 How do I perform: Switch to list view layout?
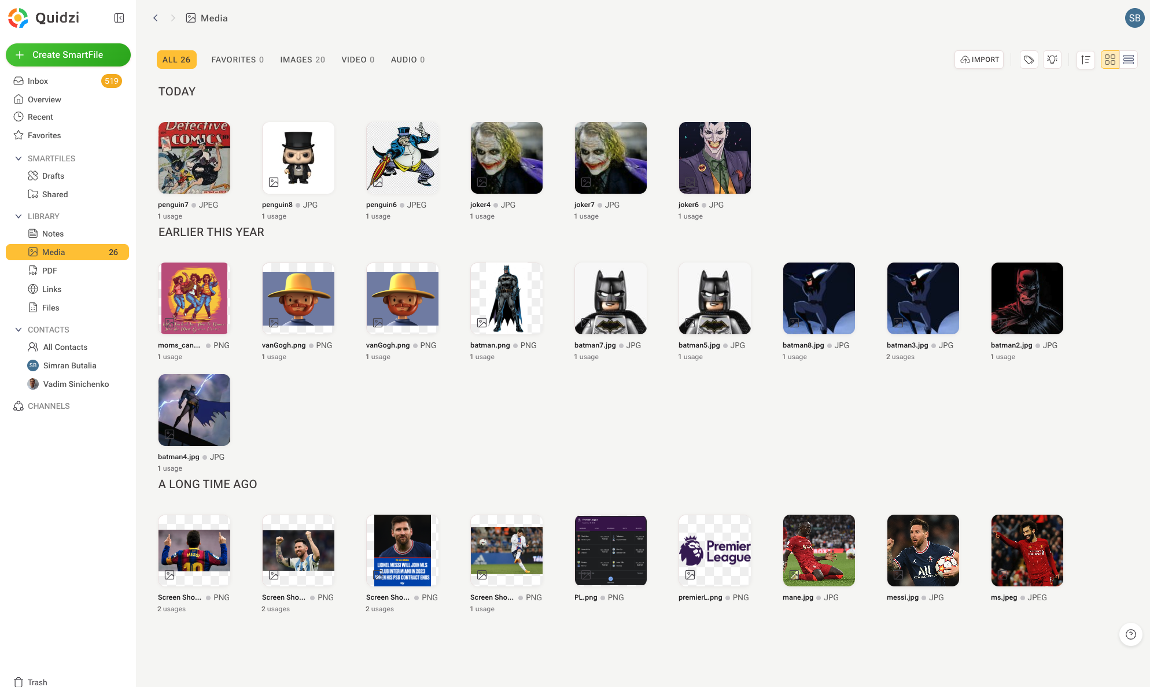[x=1129, y=60]
